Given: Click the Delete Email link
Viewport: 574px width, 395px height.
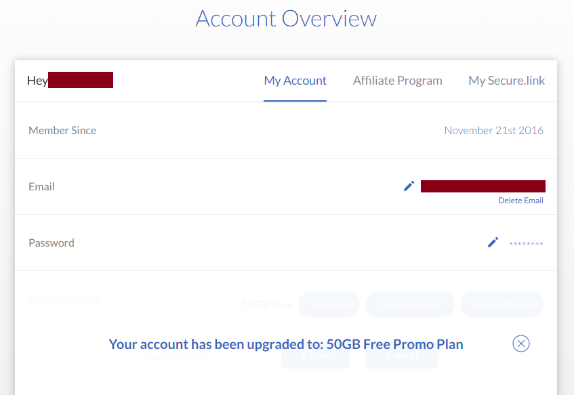Looking at the screenshot, I should 520,201.
